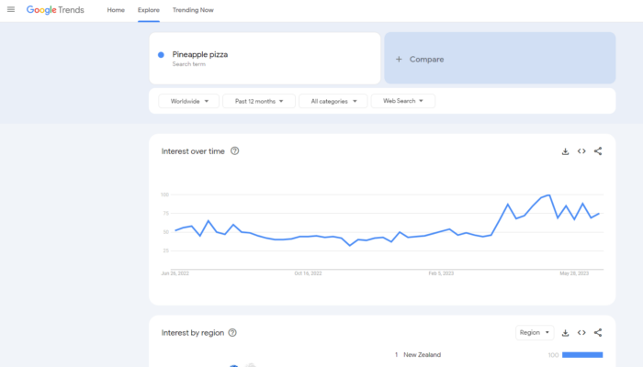Share the Interest by region card
This screenshot has height=367, width=643.
pyautogui.click(x=598, y=332)
